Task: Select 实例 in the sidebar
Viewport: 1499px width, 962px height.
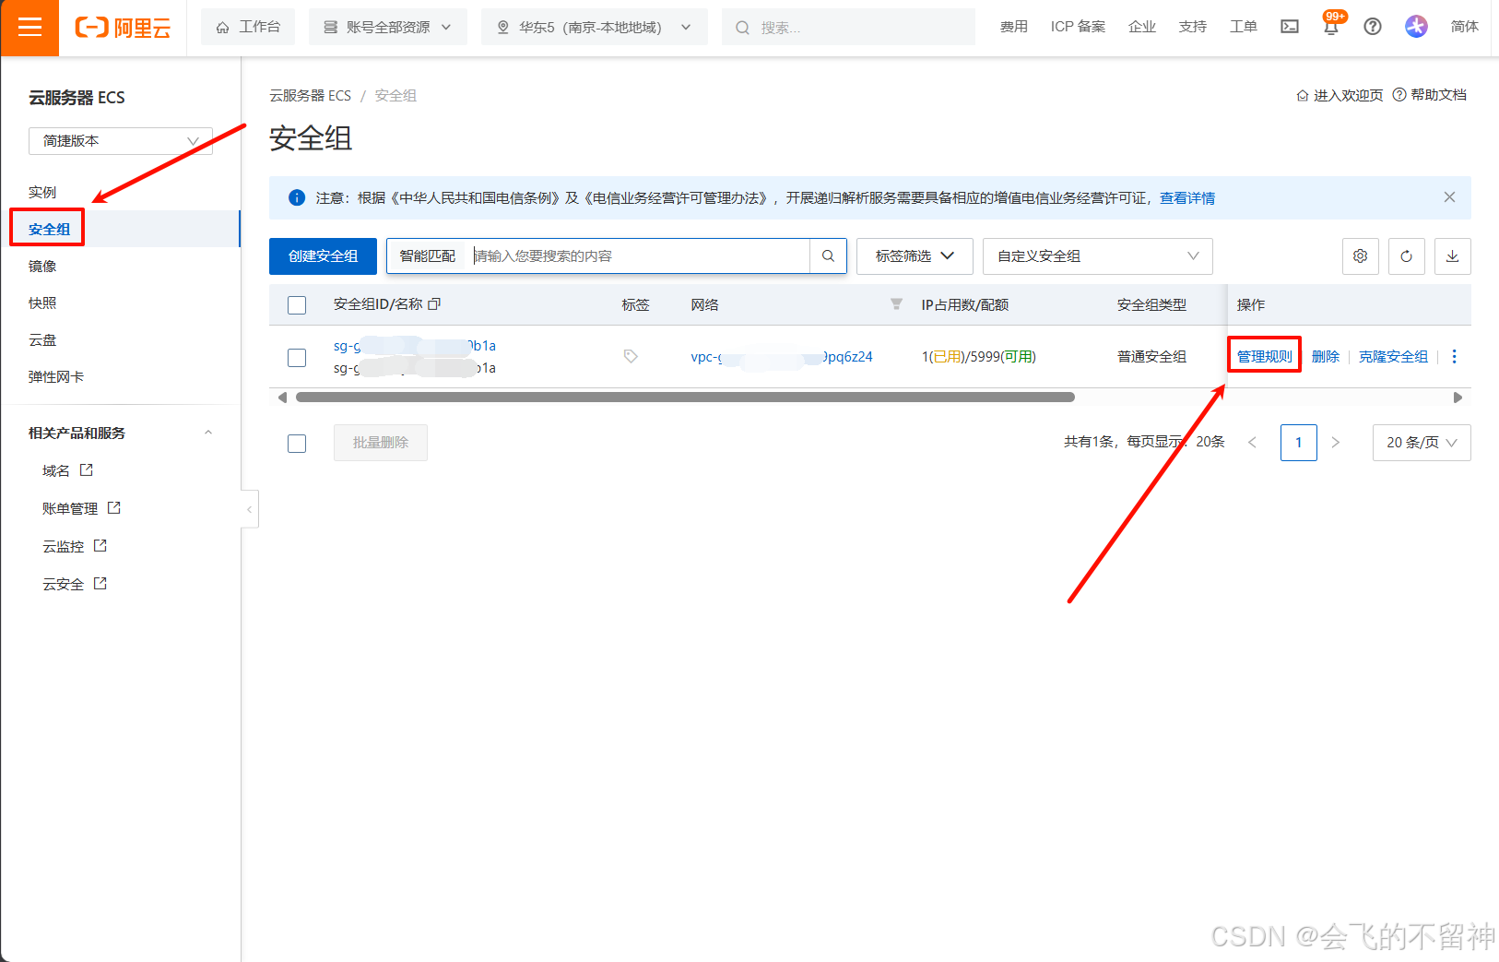Action: coord(42,192)
